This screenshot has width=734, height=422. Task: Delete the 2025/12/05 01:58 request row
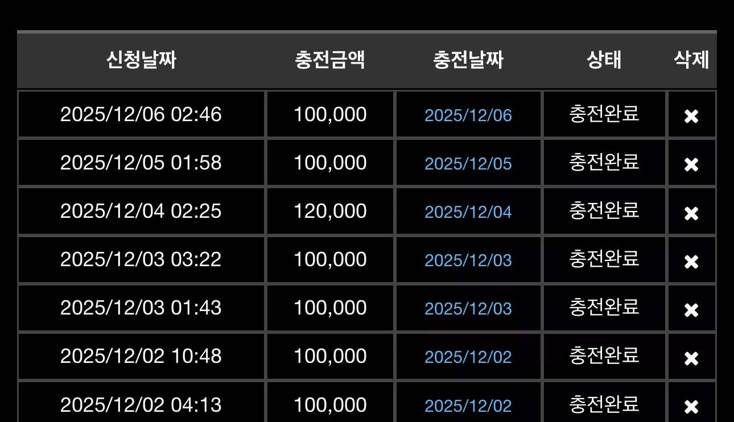(691, 164)
